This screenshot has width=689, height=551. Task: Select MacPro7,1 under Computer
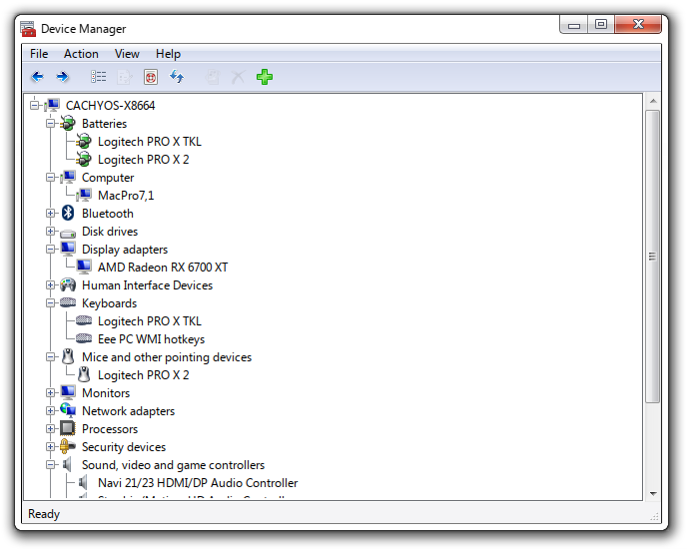(126, 195)
